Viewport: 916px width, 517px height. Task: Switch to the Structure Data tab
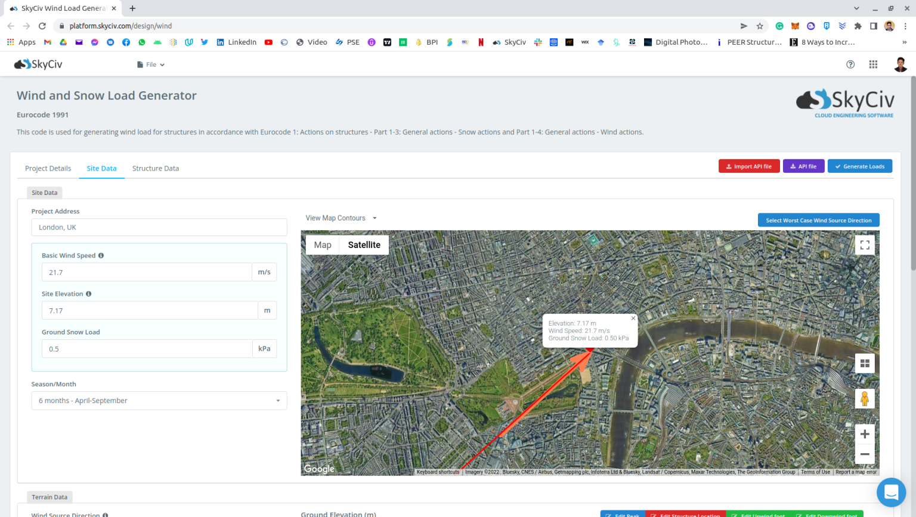point(156,169)
